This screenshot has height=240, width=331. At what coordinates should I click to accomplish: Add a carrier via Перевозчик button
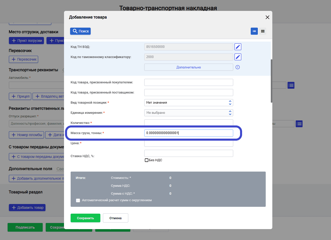23,59
